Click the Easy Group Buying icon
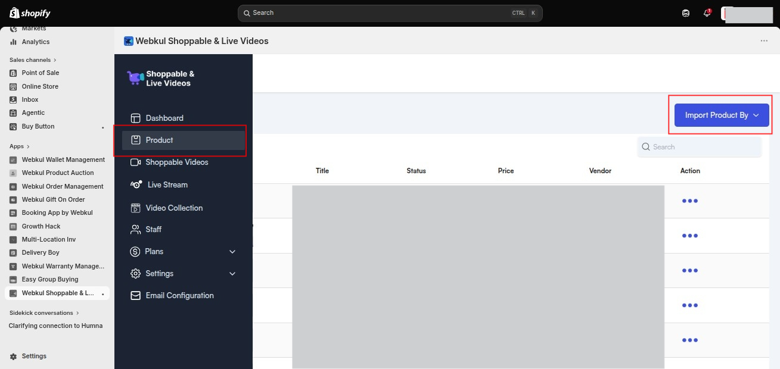The height and width of the screenshot is (369, 780). [13, 279]
